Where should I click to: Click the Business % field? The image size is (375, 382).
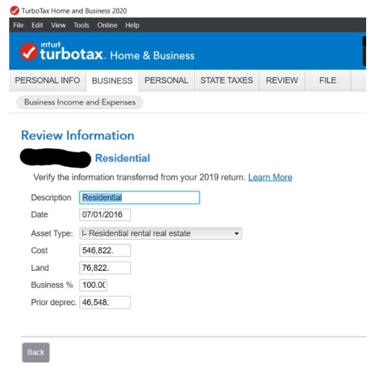click(x=93, y=285)
